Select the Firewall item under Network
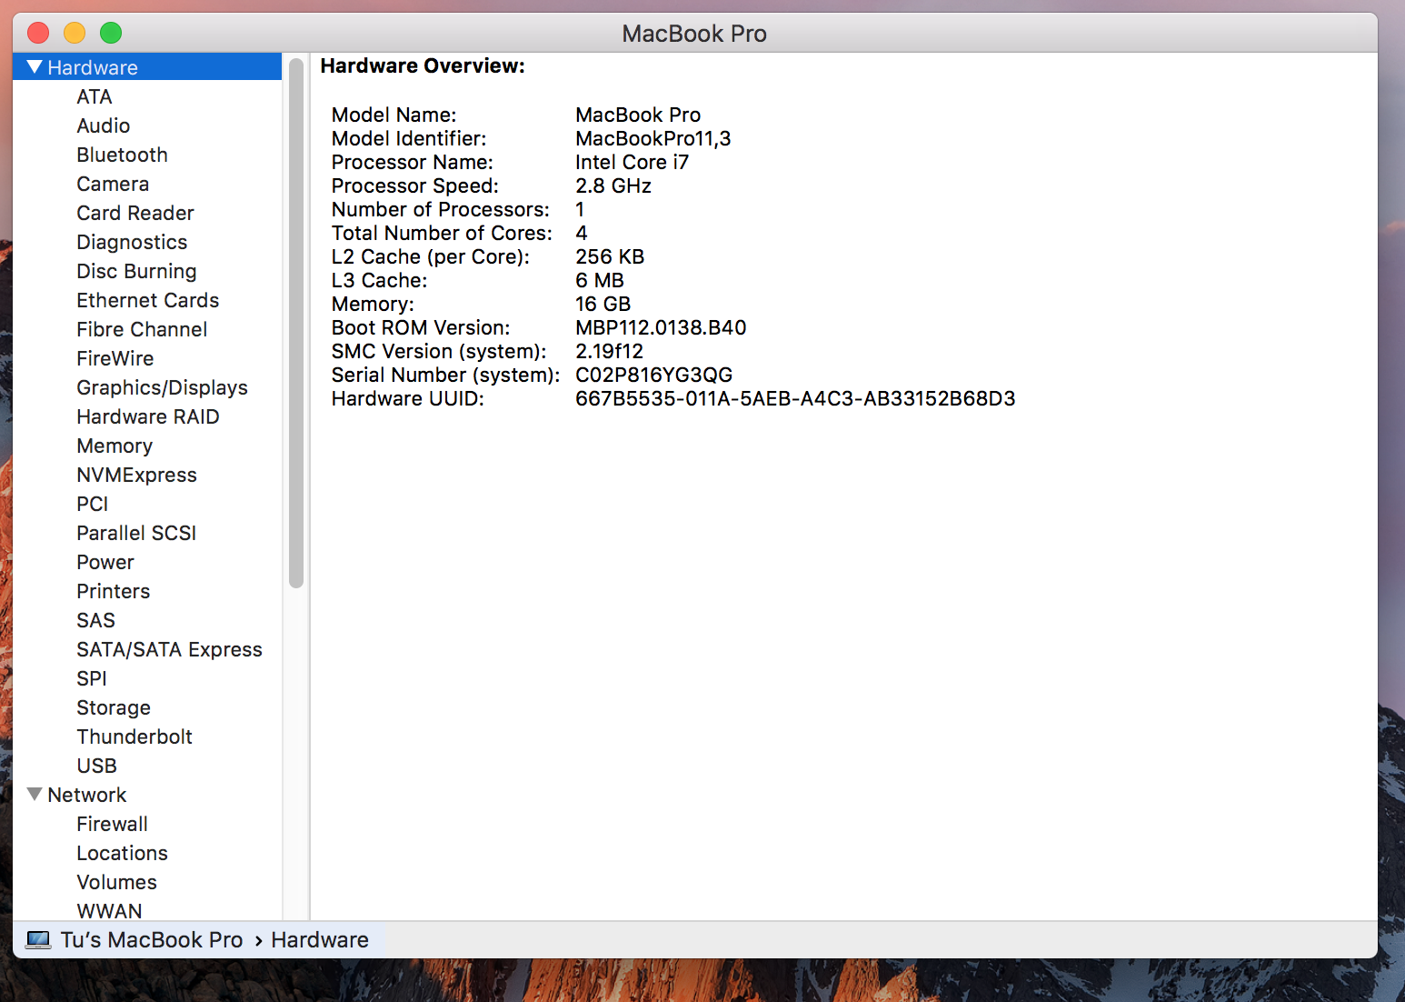This screenshot has height=1002, width=1405. click(x=112, y=824)
